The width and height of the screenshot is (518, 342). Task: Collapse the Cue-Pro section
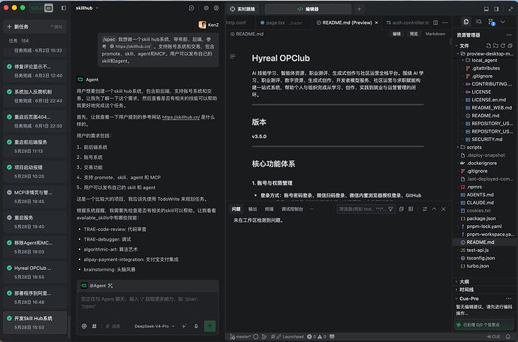pyautogui.click(x=468, y=298)
